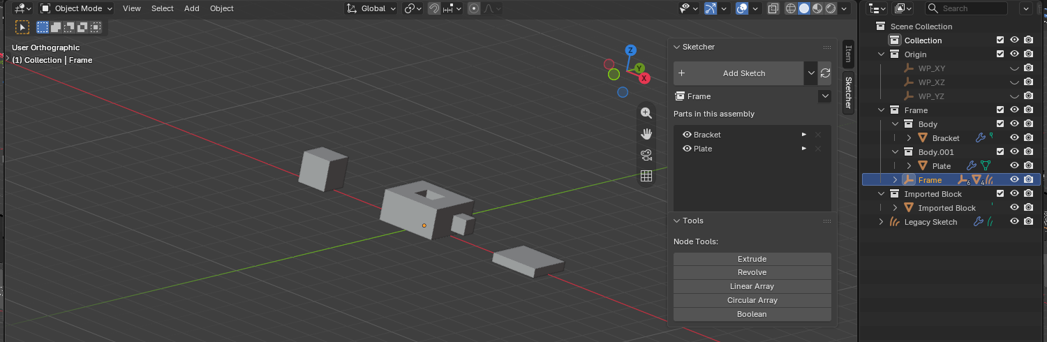The height and width of the screenshot is (342, 1047).
Task: Disable render for WP_XY camera icon
Action: pos(1028,68)
